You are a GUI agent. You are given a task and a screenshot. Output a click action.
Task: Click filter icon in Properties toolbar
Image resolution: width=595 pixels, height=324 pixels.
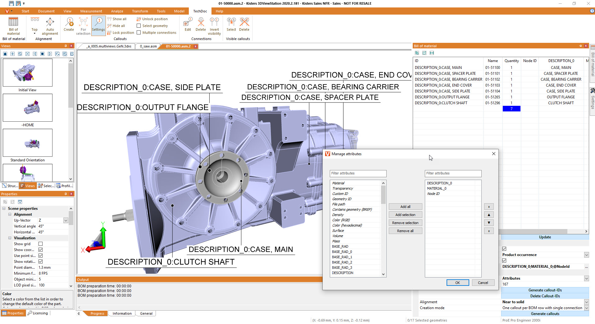[x=20, y=202]
